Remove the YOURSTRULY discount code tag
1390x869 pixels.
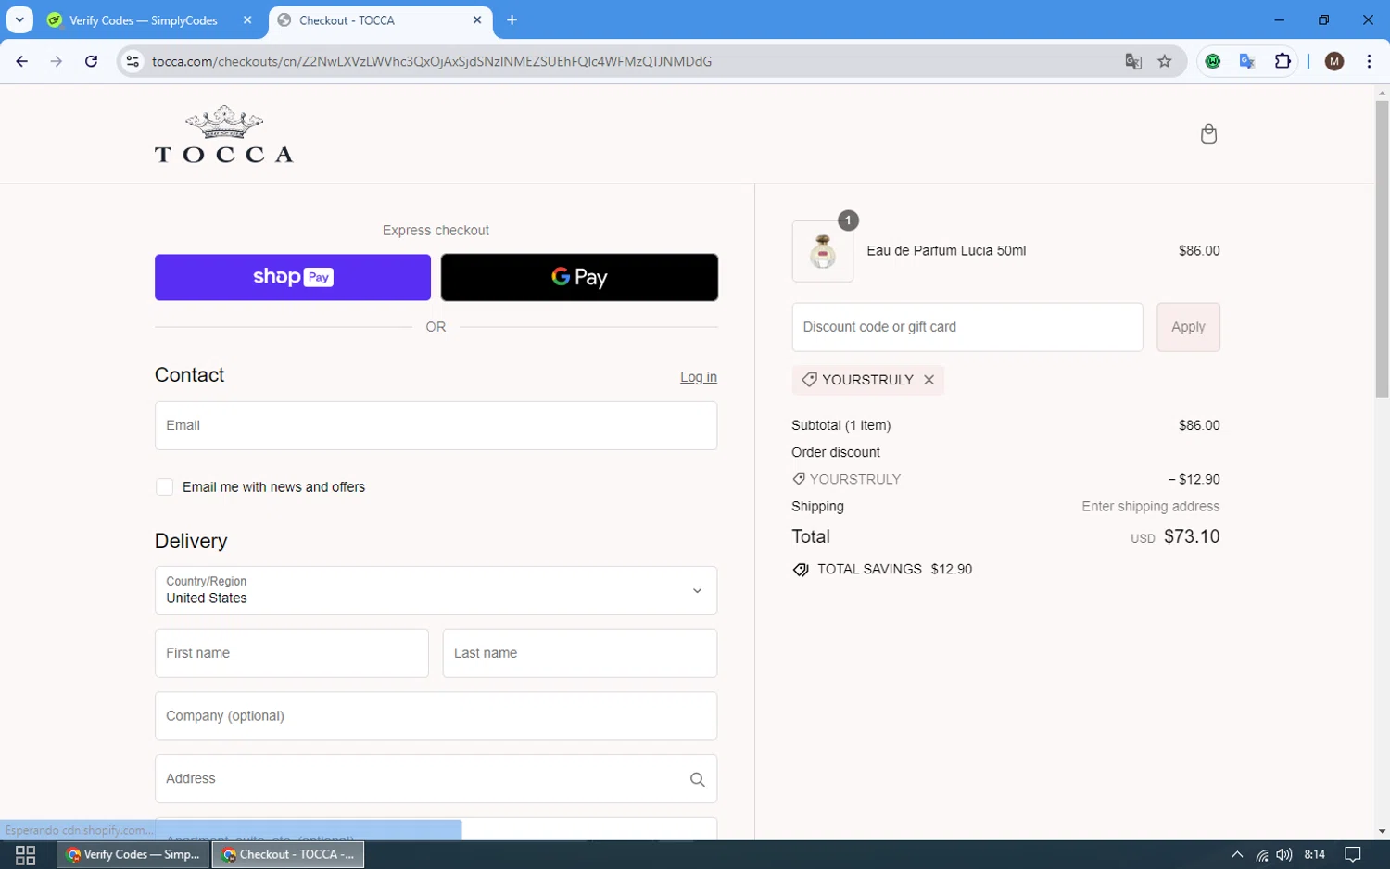(929, 380)
